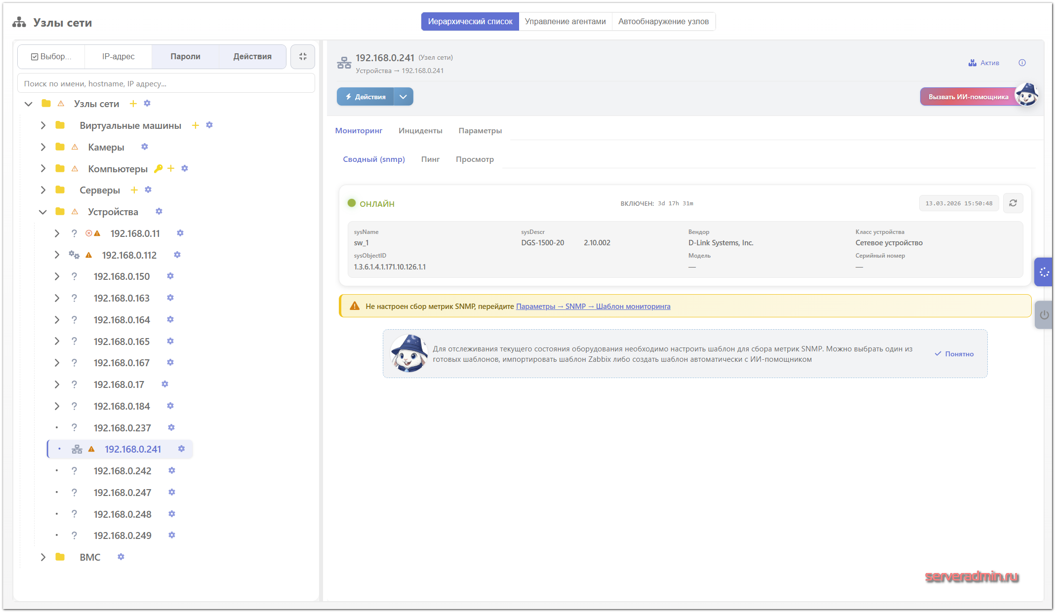Click the key icon next to Компьютеры
This screenshot has height=612, width=1055.
pyautogui.click(x=158, y=169)
